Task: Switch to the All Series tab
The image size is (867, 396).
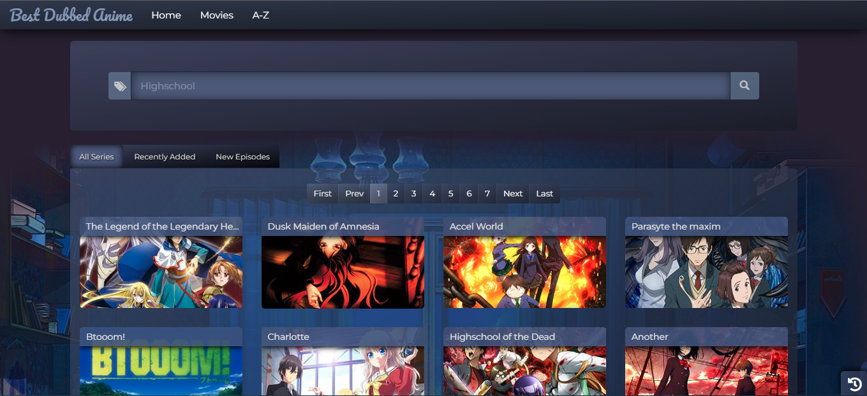Action: click(x=96, y=157)
